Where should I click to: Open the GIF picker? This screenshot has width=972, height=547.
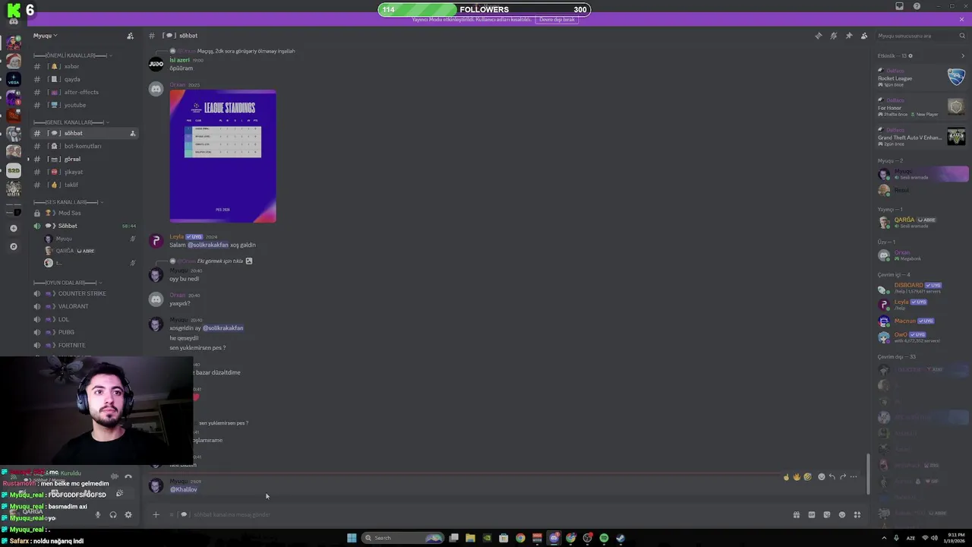coord(811,514)
